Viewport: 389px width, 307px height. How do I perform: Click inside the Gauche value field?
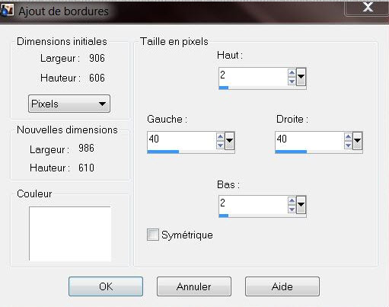pyautogui.click(x=182, y=141)
